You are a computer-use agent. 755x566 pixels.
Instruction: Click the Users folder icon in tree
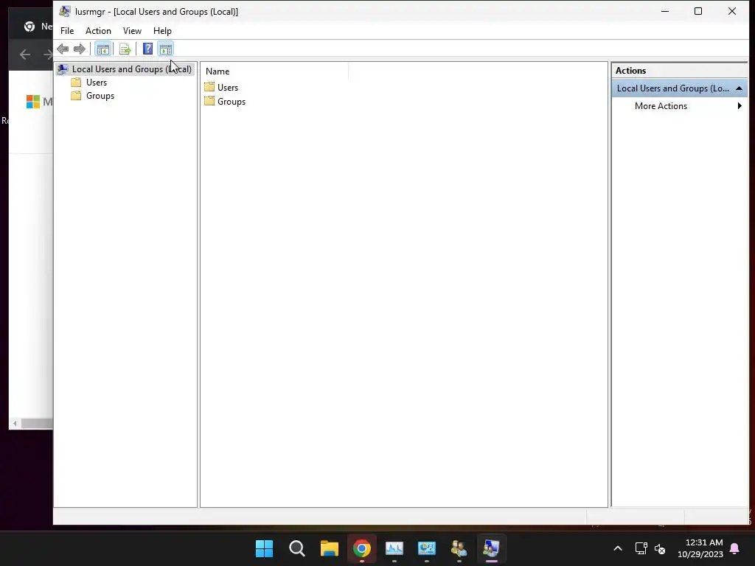click(x=76, y=83)
